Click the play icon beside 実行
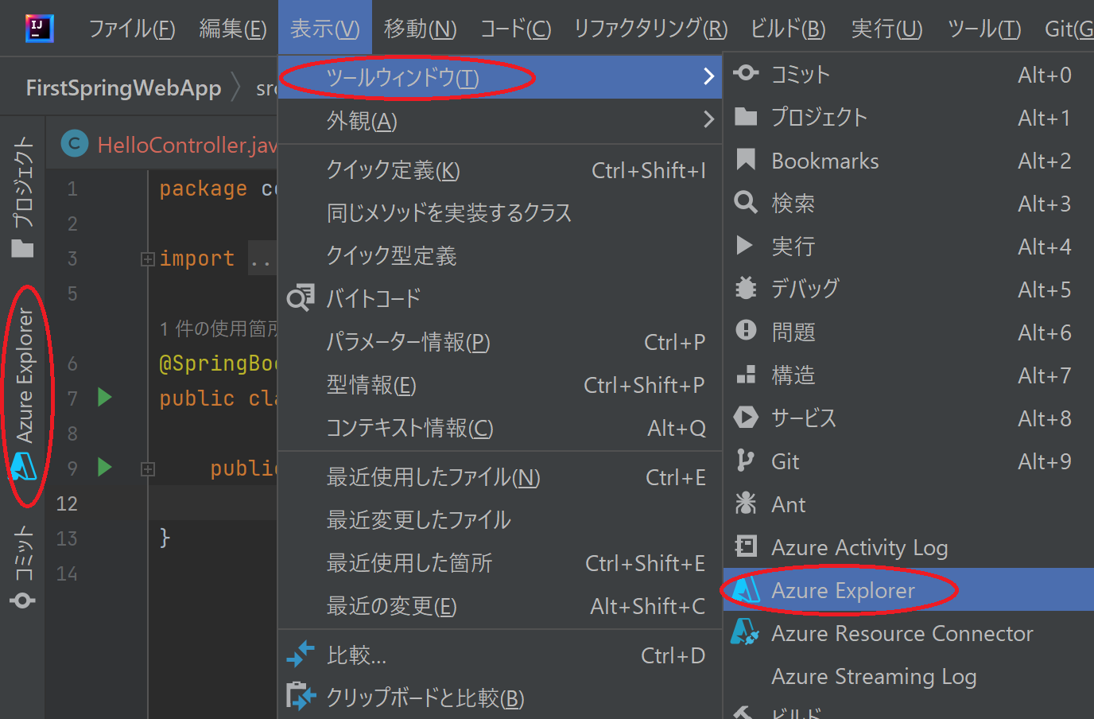The image size is (1094, 719). [x=745, y=246]
